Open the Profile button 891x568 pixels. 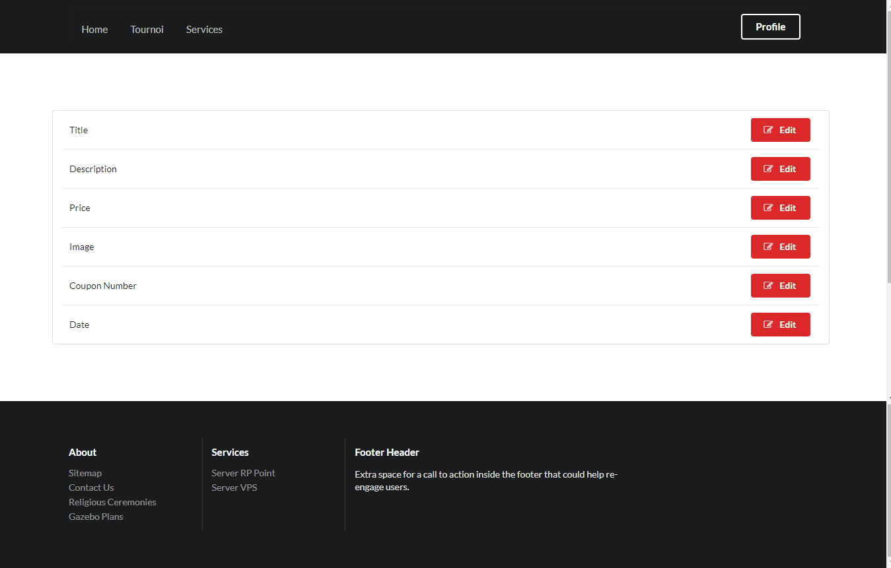[771, 27]
